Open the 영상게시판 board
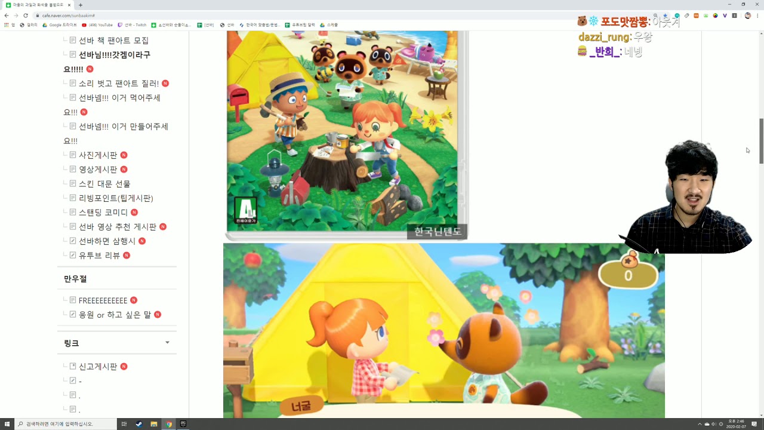 98,169
